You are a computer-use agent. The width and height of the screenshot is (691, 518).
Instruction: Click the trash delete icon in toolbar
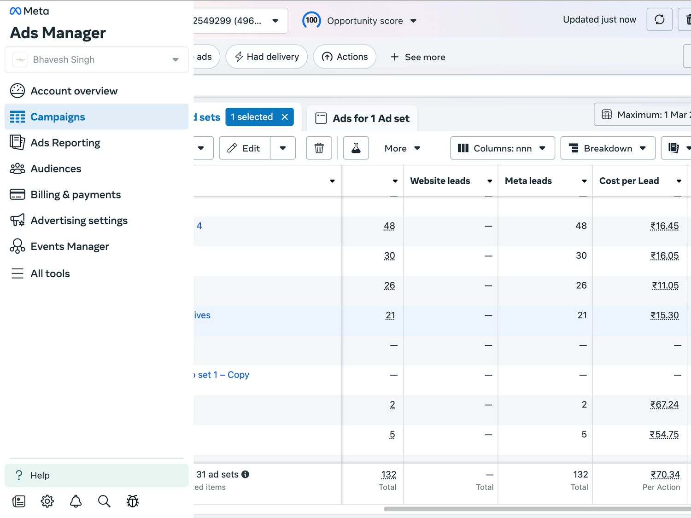click(319, 148)
